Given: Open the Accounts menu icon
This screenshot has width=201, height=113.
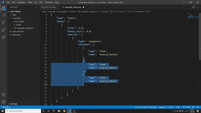Looking at the screenshot, I should coord(3,94).
